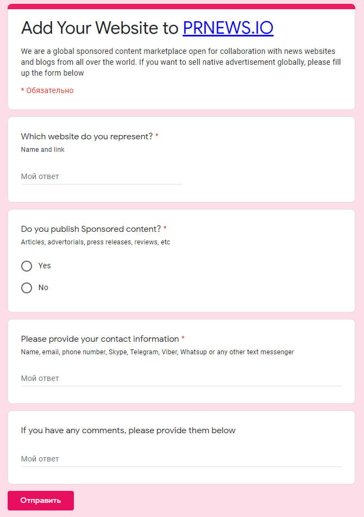Click the 'Add Your Website to' heading text
This screenshot has width=364, height=517.
click(99, 27)
